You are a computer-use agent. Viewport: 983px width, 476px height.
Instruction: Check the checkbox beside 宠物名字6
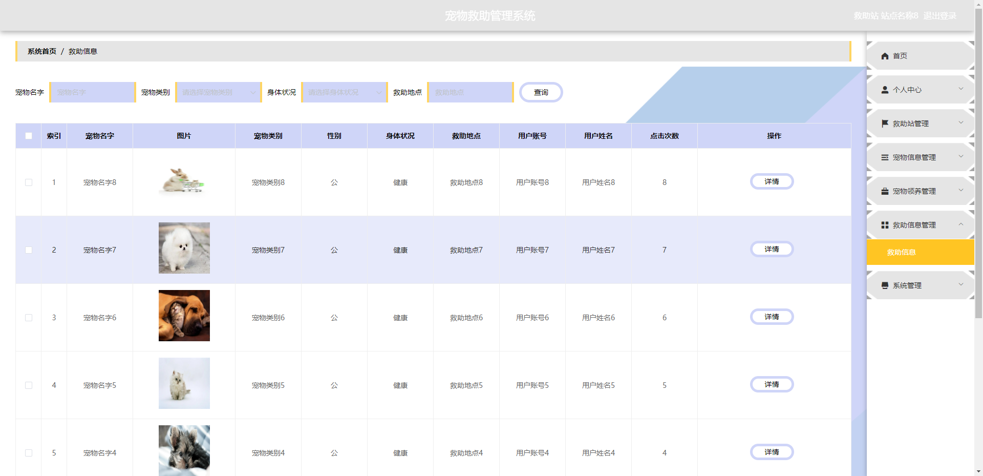coord(28,318)
